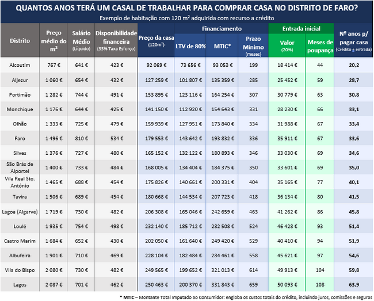
Task: Select the Vila do Bispo row label
Action: [x=20, y=269]
